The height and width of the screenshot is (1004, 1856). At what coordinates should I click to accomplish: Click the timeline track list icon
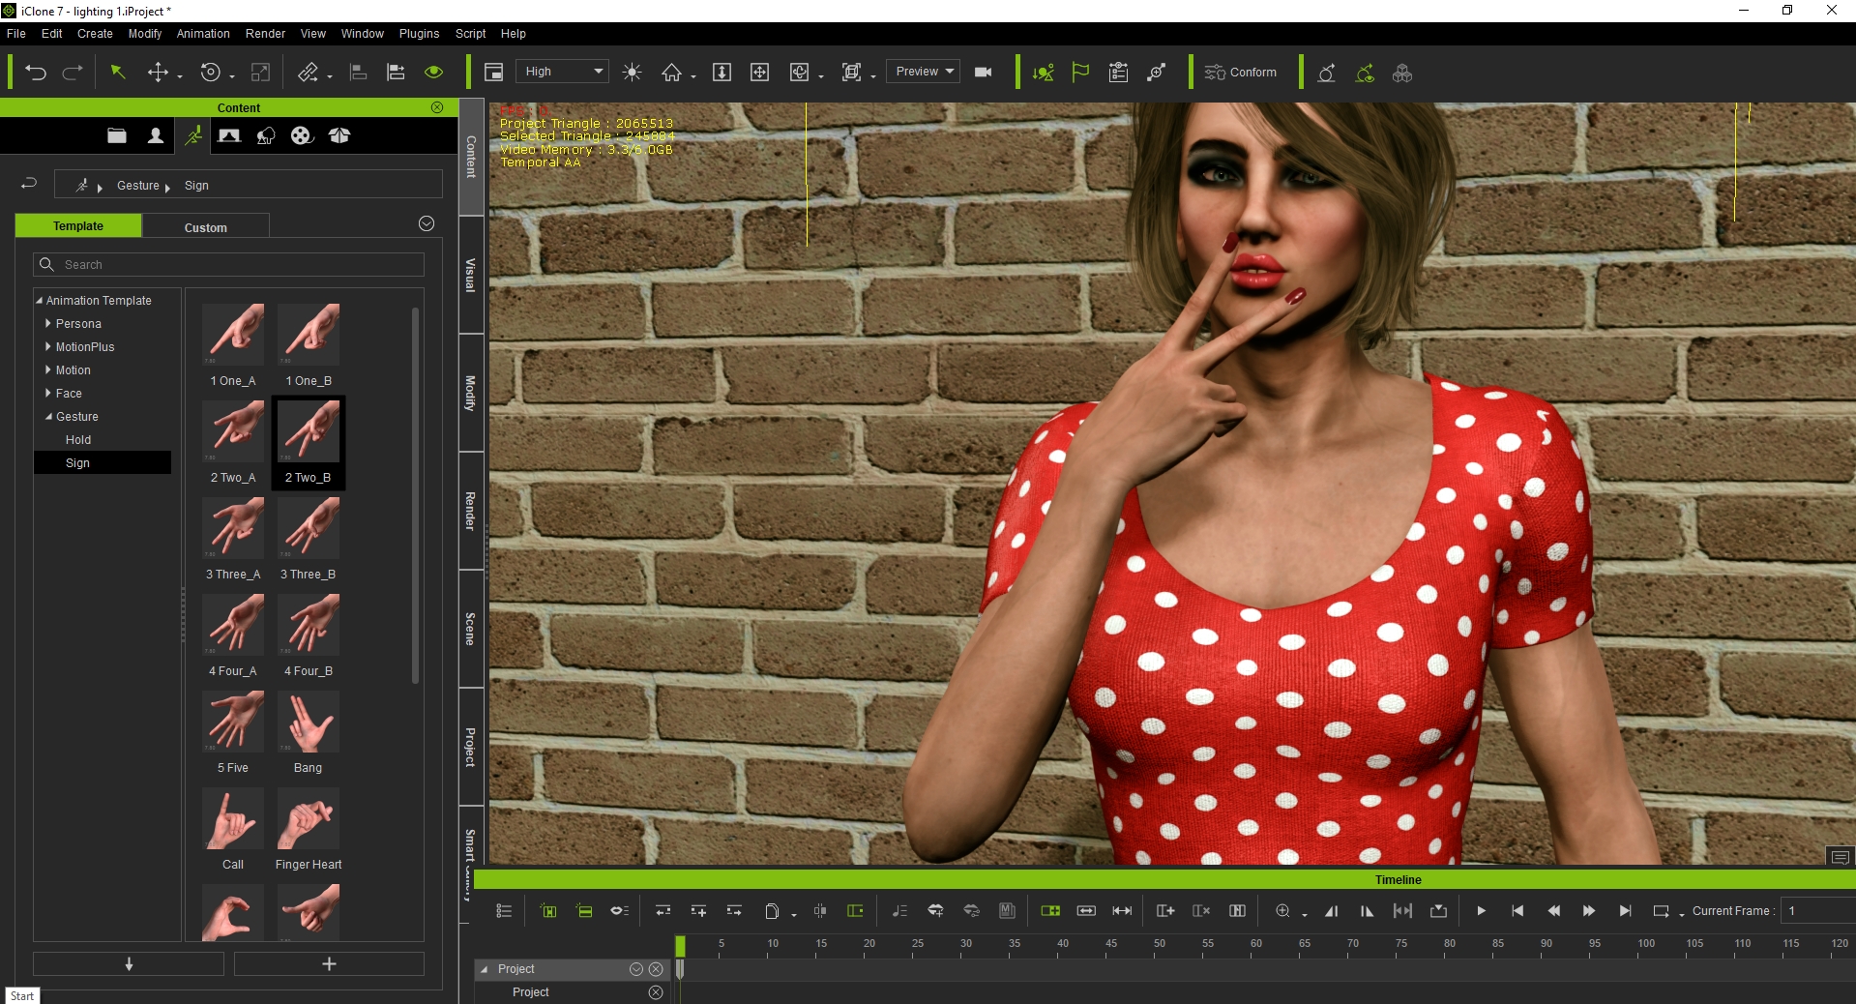click(504, 911)
